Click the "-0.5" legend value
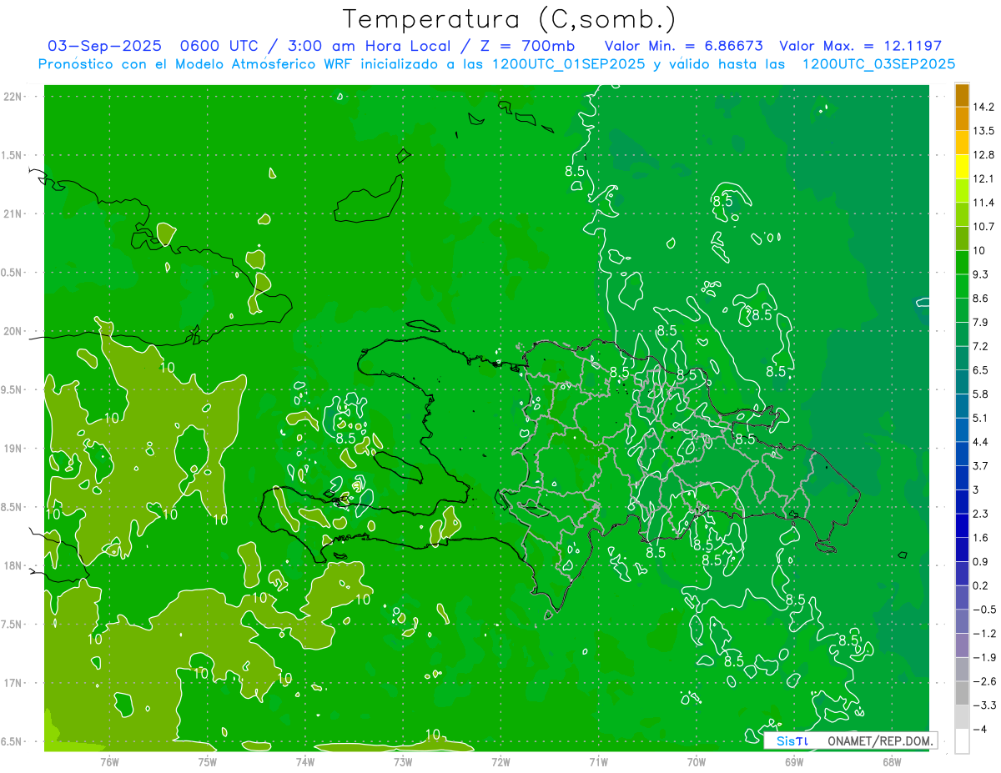Image resolution: width=1001 pixels, height=773 pixels. click(x=983, y=610)
